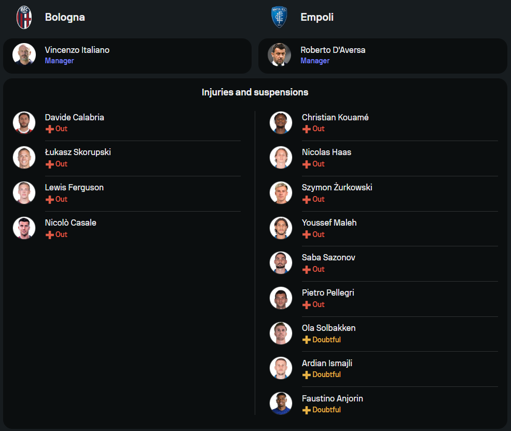Image resolution: width=511 pixels, height=431 pixels.
Task: Go to Saba Sazonov's player page
Action: click(328, 258)
